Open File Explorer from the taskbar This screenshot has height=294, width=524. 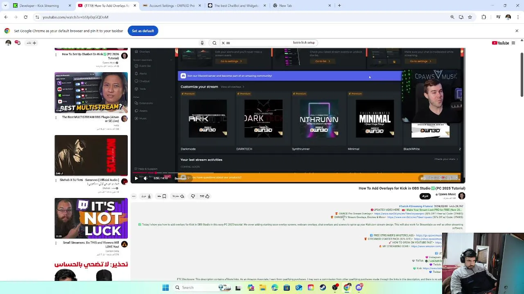click(x=262, y=288)
